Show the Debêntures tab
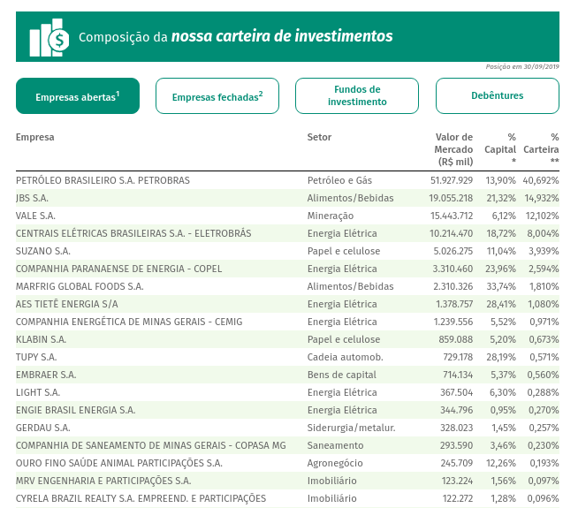This screenshot has height=508, width=563. [x=497, y=95]
